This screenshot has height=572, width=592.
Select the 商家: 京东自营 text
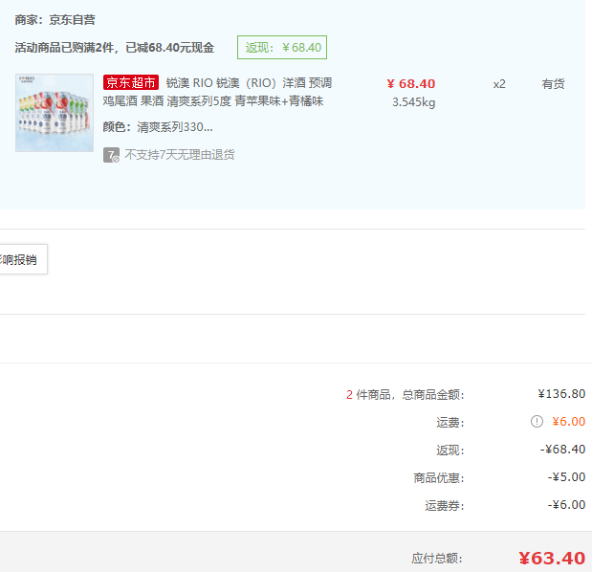pyautogui.click(x=55, y=20)
